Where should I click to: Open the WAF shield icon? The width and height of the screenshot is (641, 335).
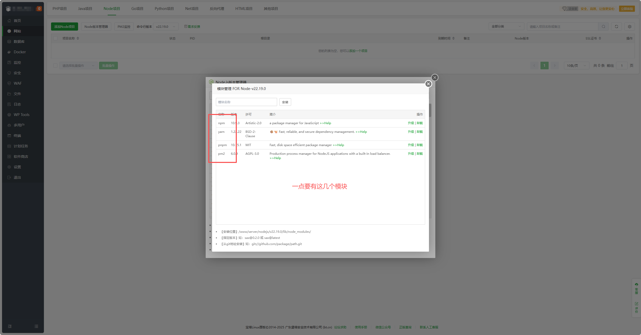point(9,83)
